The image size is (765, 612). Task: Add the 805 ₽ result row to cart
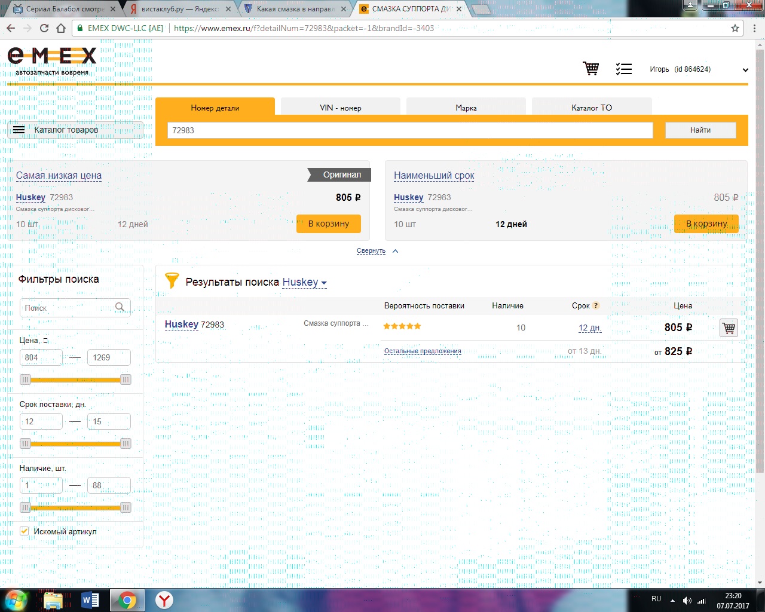click(729, 328)
